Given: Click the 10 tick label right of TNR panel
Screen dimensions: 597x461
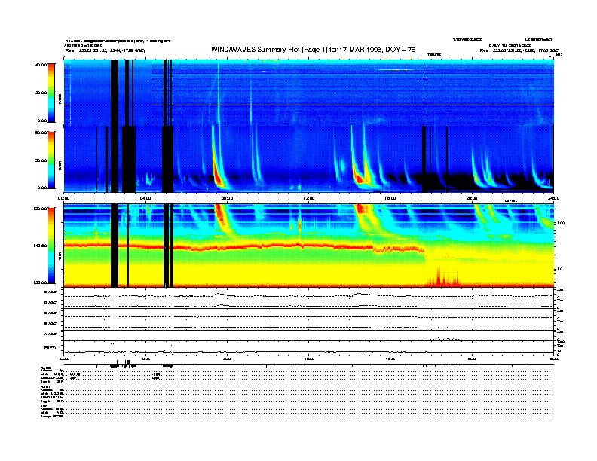Looking at the screenshot, I should pos(560,269).
